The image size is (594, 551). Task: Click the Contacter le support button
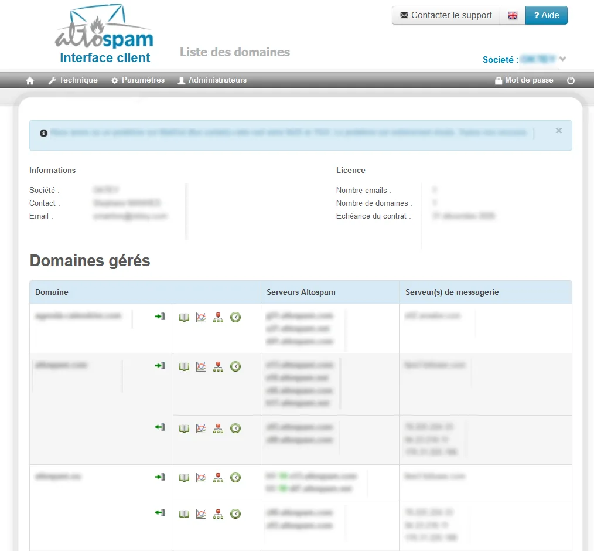(x=446, y=16)
